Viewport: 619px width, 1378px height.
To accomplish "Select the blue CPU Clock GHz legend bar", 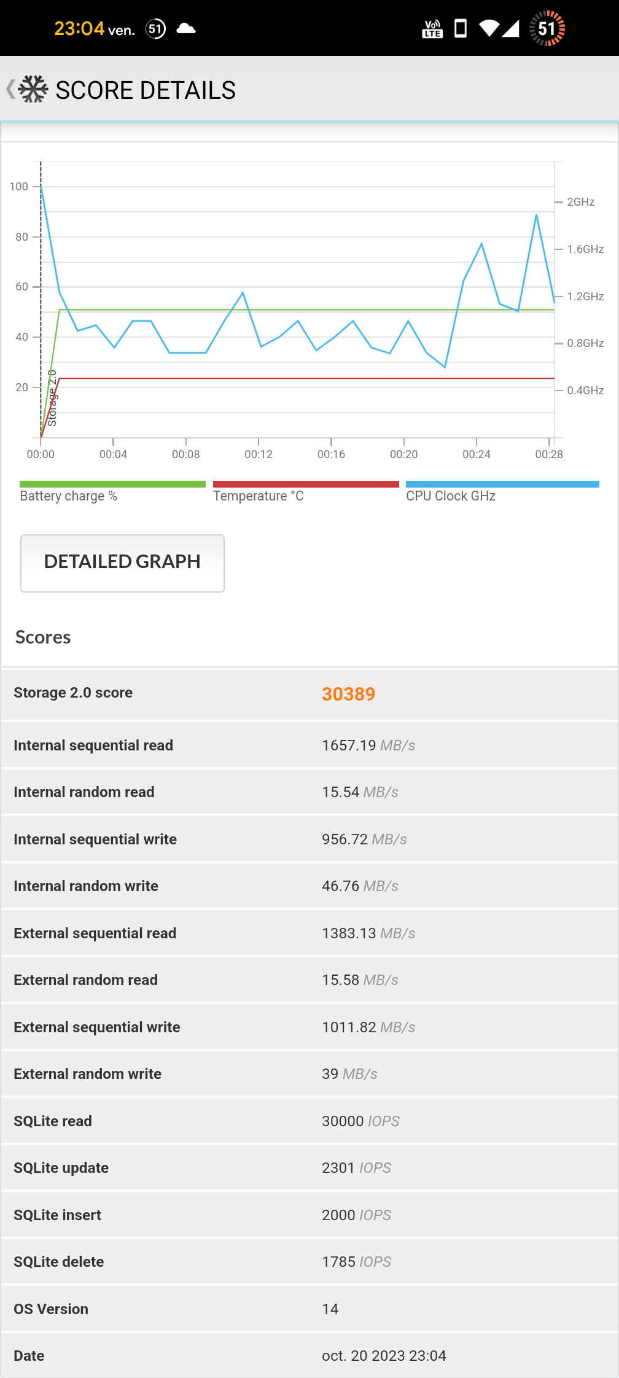I will 502,485.
